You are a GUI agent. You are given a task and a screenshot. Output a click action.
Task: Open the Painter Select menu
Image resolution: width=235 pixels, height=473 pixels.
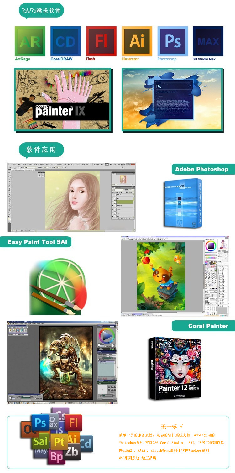click(26, 323)
